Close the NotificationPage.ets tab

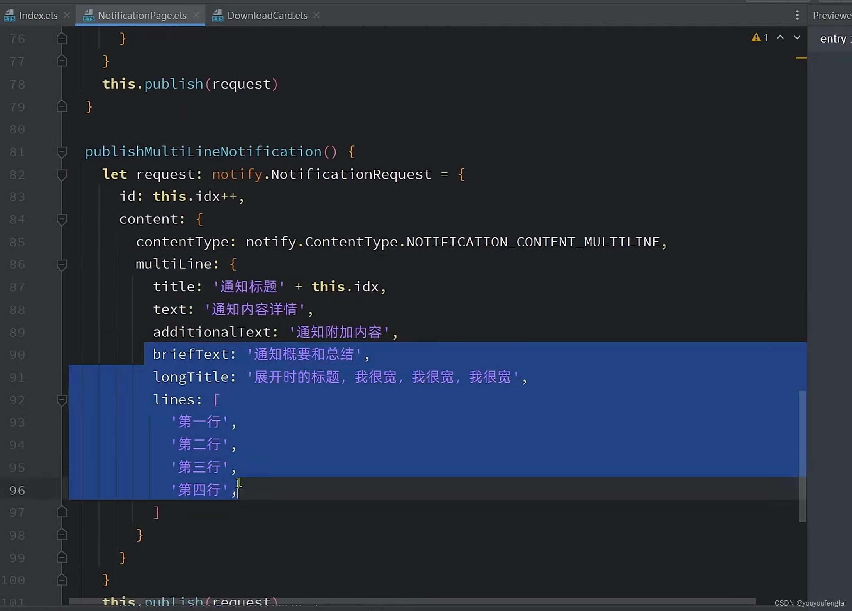[196, 15]
